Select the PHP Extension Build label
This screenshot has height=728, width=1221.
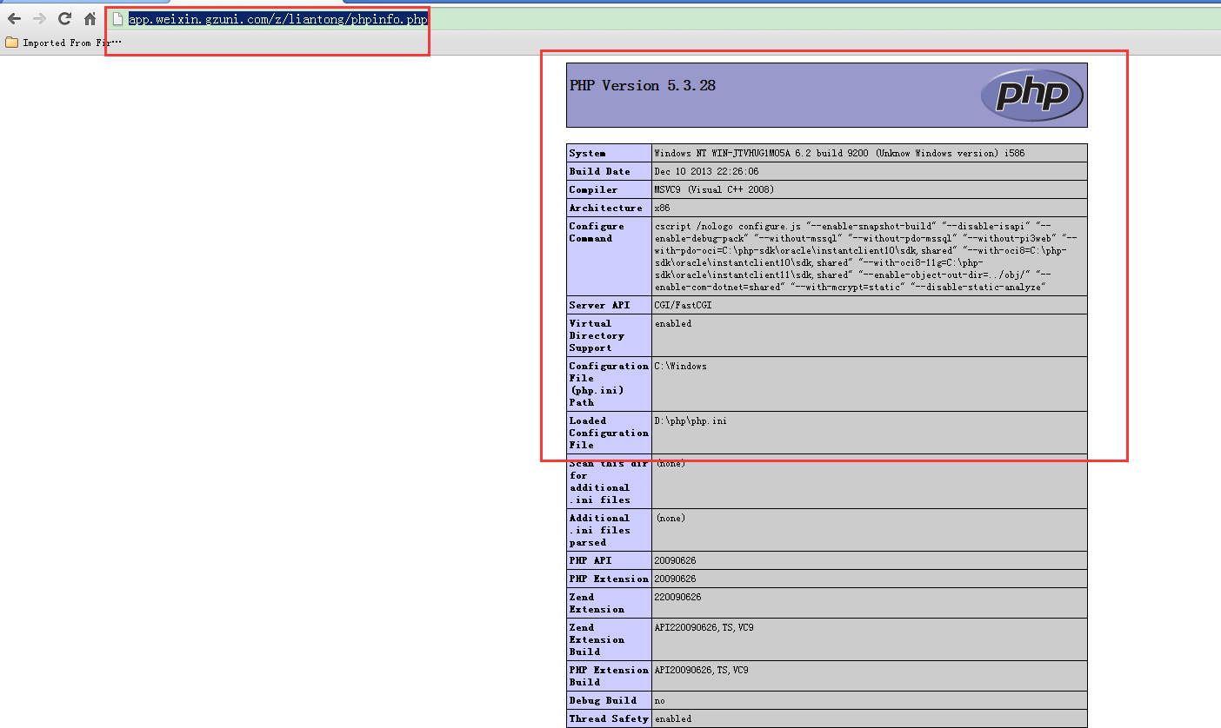[x=609, y=676]
